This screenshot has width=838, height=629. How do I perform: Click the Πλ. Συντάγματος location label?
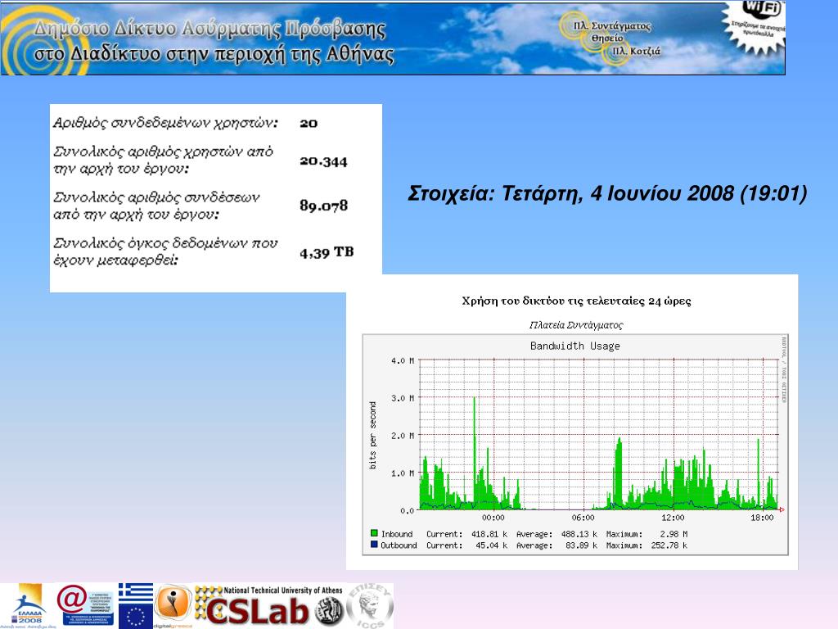612,25
